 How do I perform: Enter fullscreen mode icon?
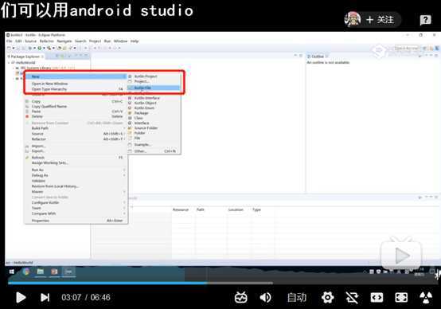(x=401, y=297)
